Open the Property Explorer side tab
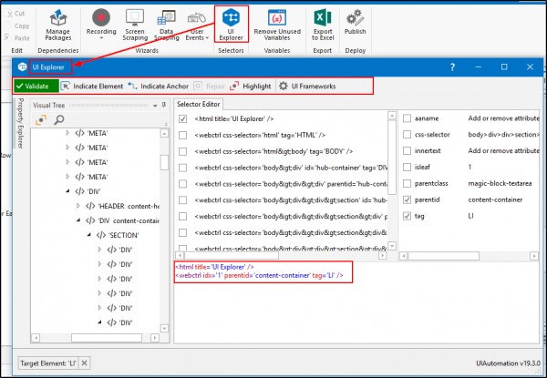Screen dimensions: 547x378 pos(20,123)
